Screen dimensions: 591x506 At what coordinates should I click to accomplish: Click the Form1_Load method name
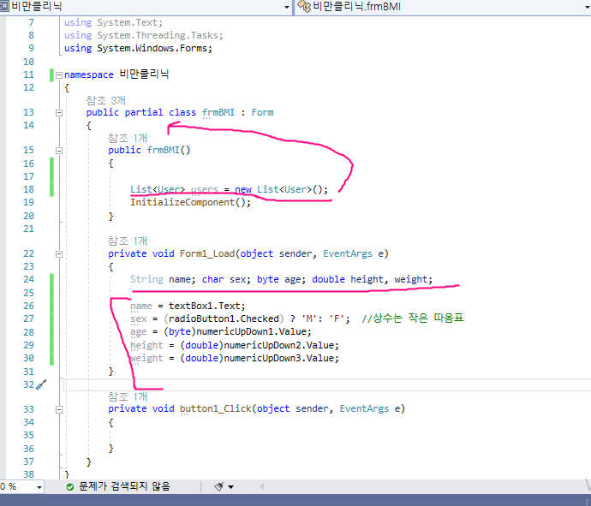click(x=207, y=253)
